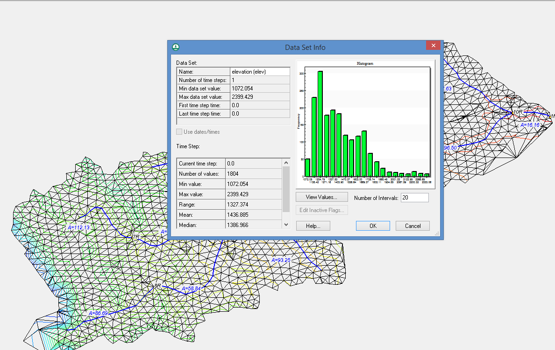Click the Number of Intervals field
This screenshot has height=350, width=555.
coord(414,198)
